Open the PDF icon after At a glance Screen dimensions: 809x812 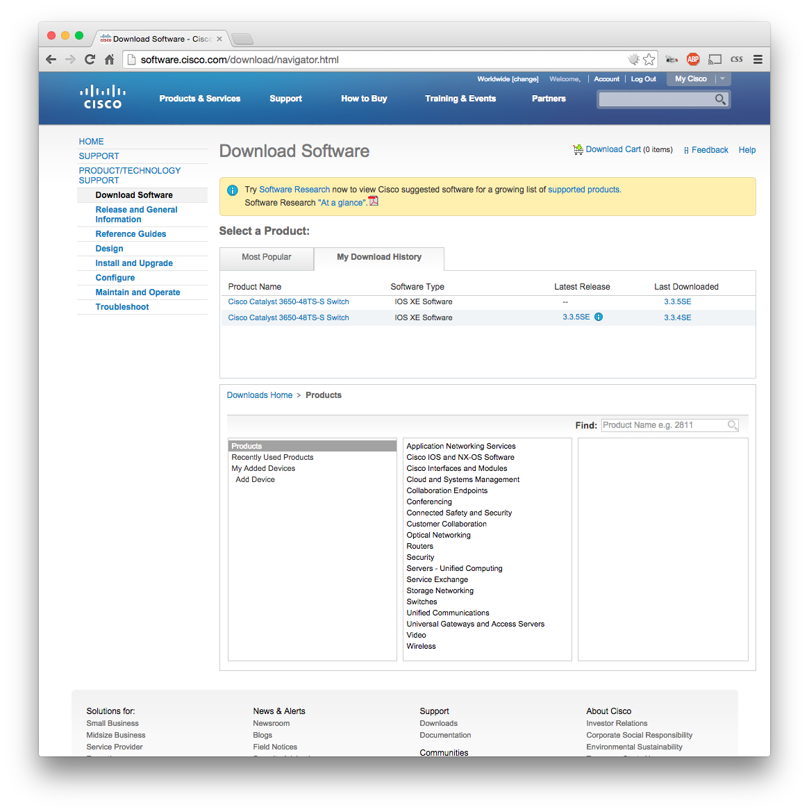pos(373,201)
